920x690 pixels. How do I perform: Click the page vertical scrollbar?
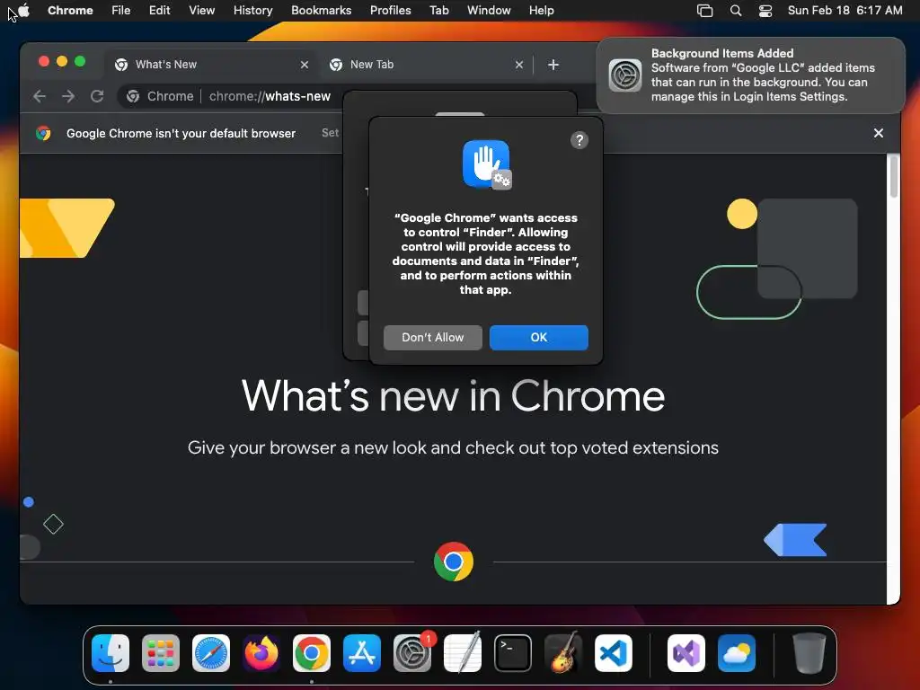click(x=894, y=176)
